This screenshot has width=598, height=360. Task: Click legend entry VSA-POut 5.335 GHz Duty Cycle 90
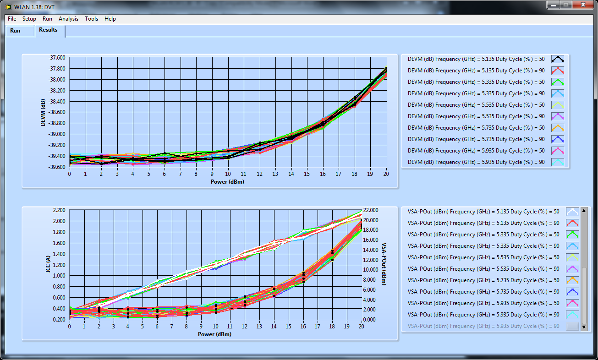point(483,246)
